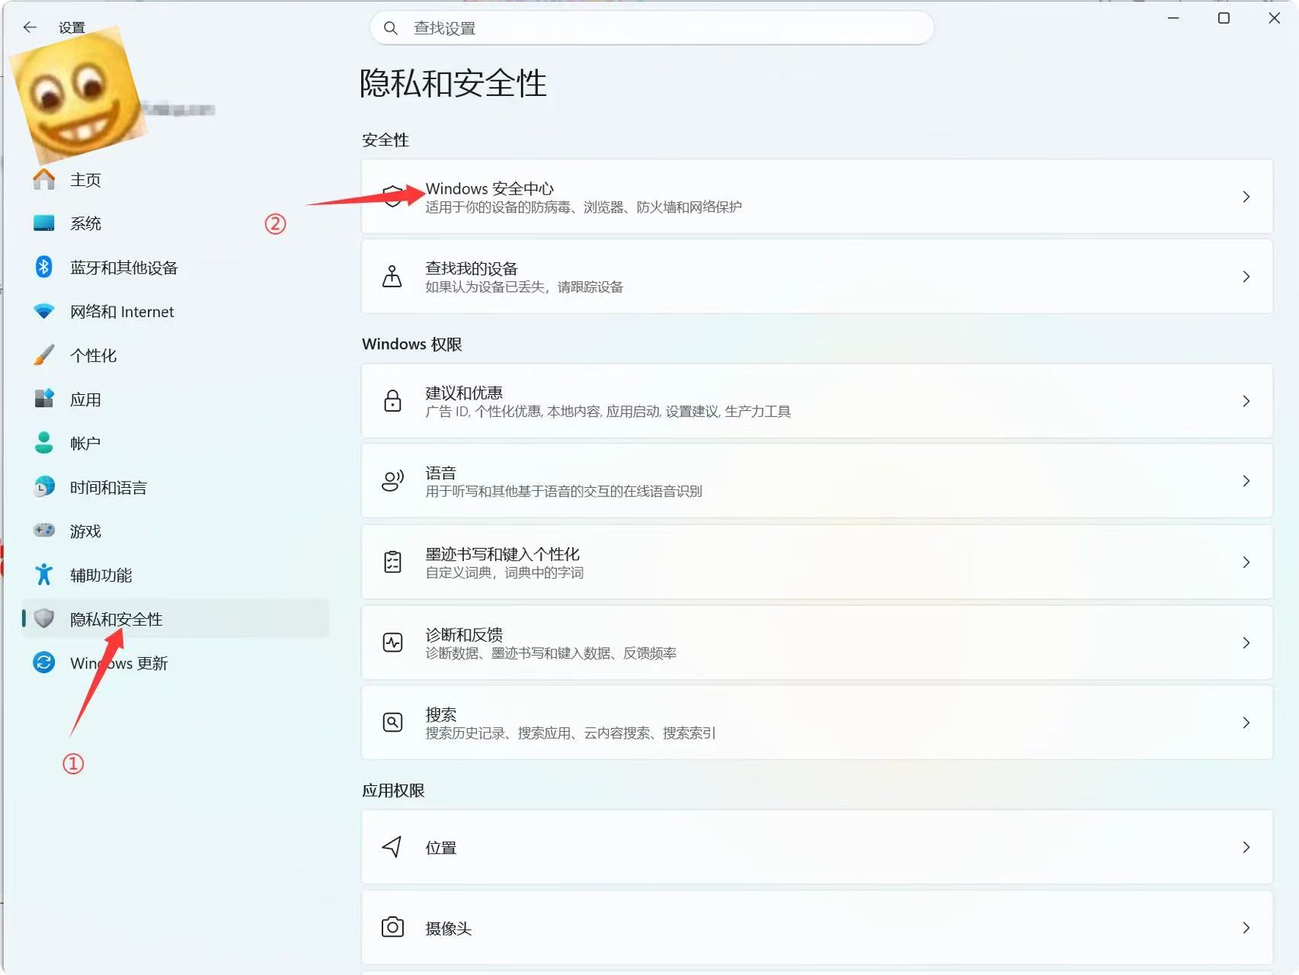Go to 主页 in sidebar

pos(85,180)
